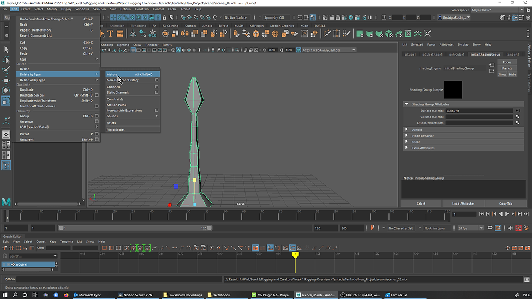
Task: Open Ungroup option box
Action: [x=97, y=122]
